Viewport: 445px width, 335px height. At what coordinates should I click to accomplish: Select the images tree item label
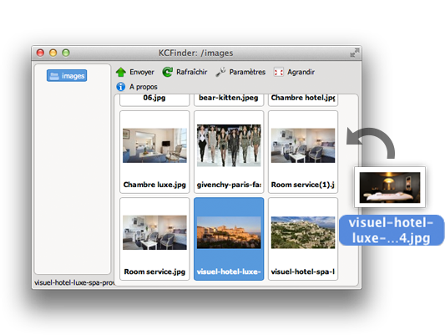coord(73,76)
